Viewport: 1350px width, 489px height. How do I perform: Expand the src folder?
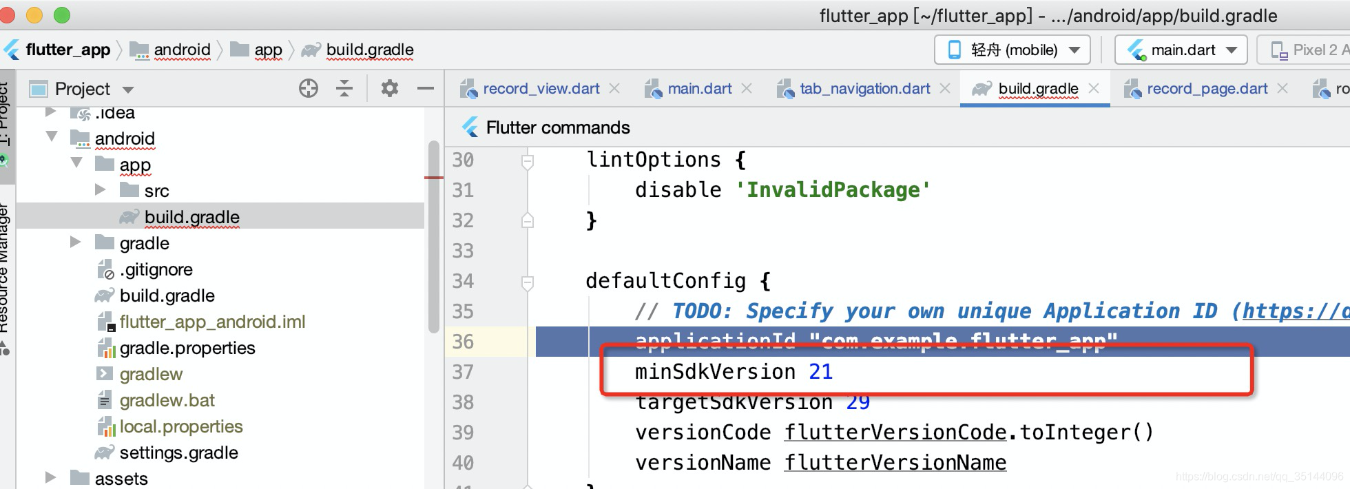coord(101,189)
